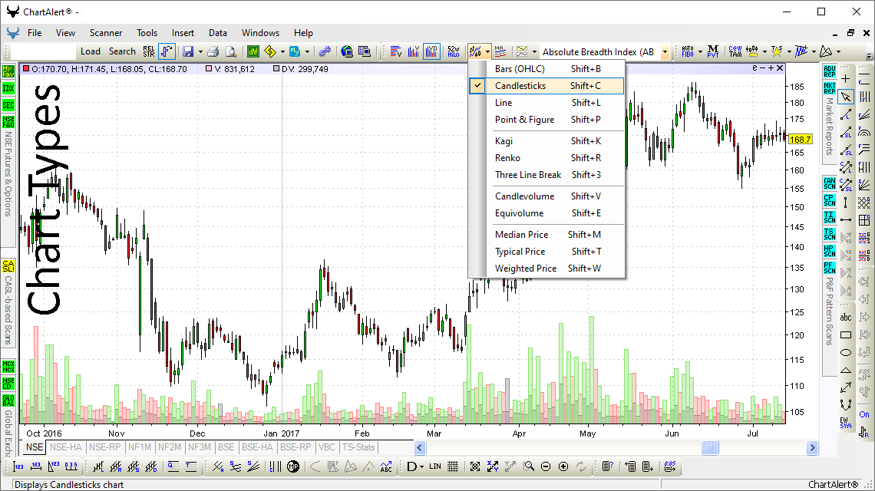Screen dimensions: 875x491
Task: Click the 168.7 current price label
Action: click(x=800, y=140)
